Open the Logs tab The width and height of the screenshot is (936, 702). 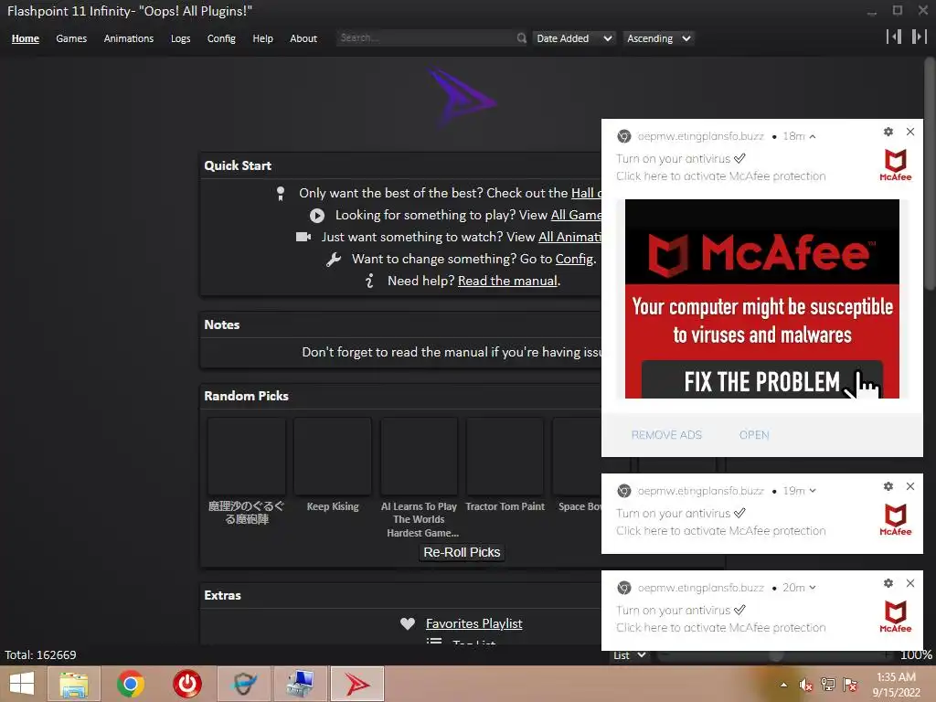pos(180,38)
